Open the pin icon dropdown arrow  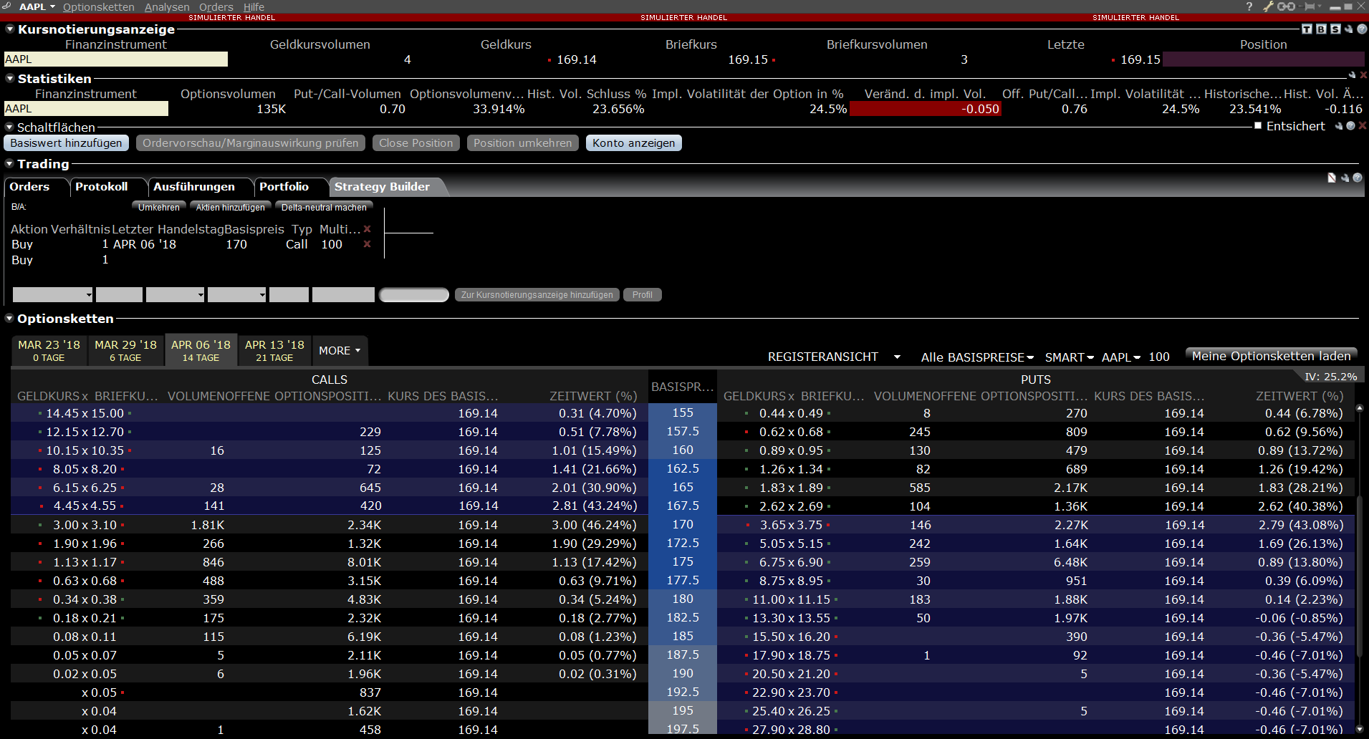(1320, 6)
